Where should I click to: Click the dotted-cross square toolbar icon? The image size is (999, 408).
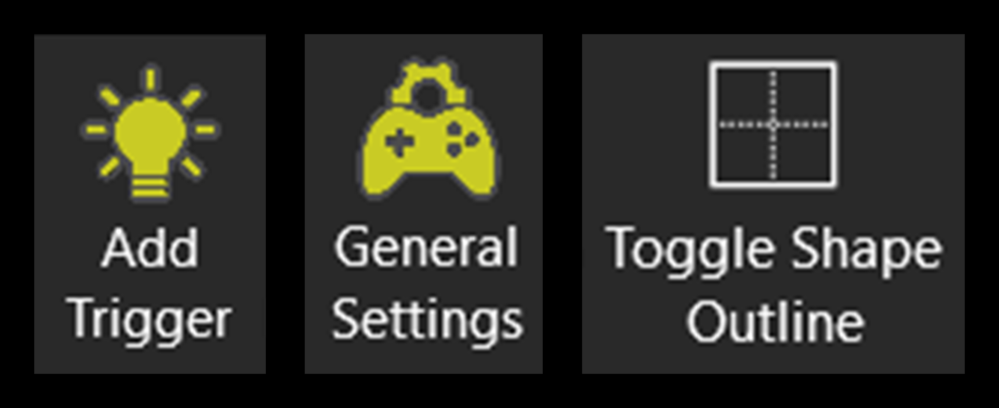click(773, 124)
